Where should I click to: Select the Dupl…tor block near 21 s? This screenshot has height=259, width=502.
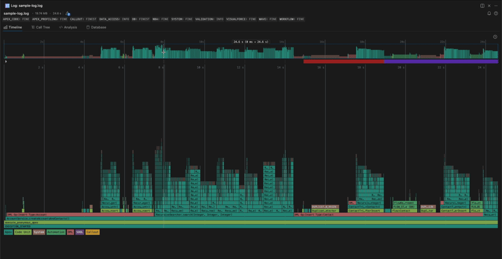coord(428,211)
